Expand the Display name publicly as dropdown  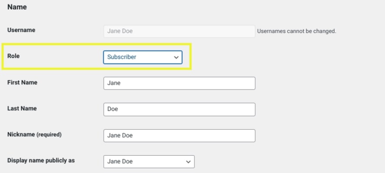[x=149, y=161]
